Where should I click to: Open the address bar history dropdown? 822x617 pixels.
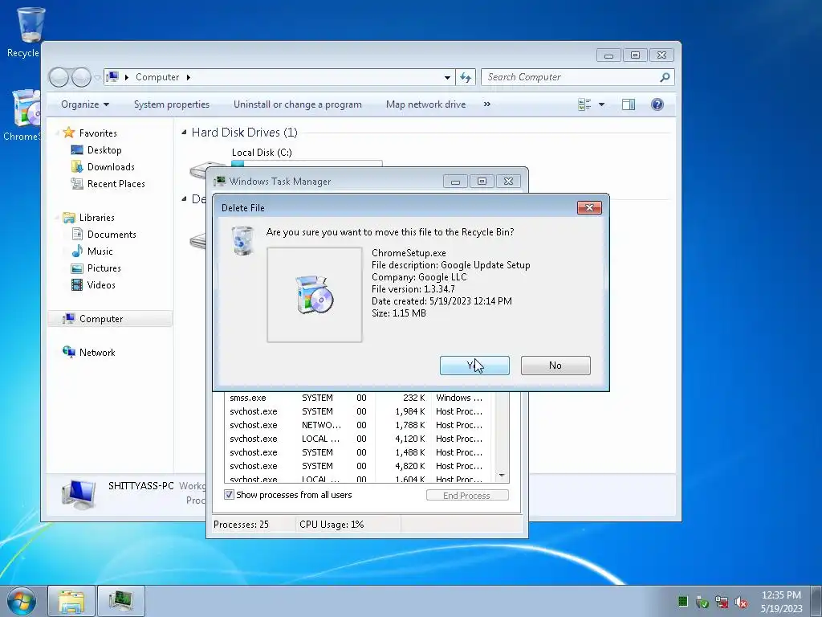[x=447, y=78]
